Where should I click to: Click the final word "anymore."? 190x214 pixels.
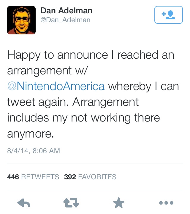pyautogui.click(x=31, y=133)
